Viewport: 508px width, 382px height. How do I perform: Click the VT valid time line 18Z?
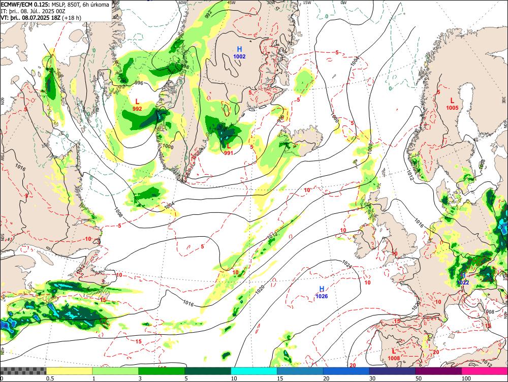41,17
